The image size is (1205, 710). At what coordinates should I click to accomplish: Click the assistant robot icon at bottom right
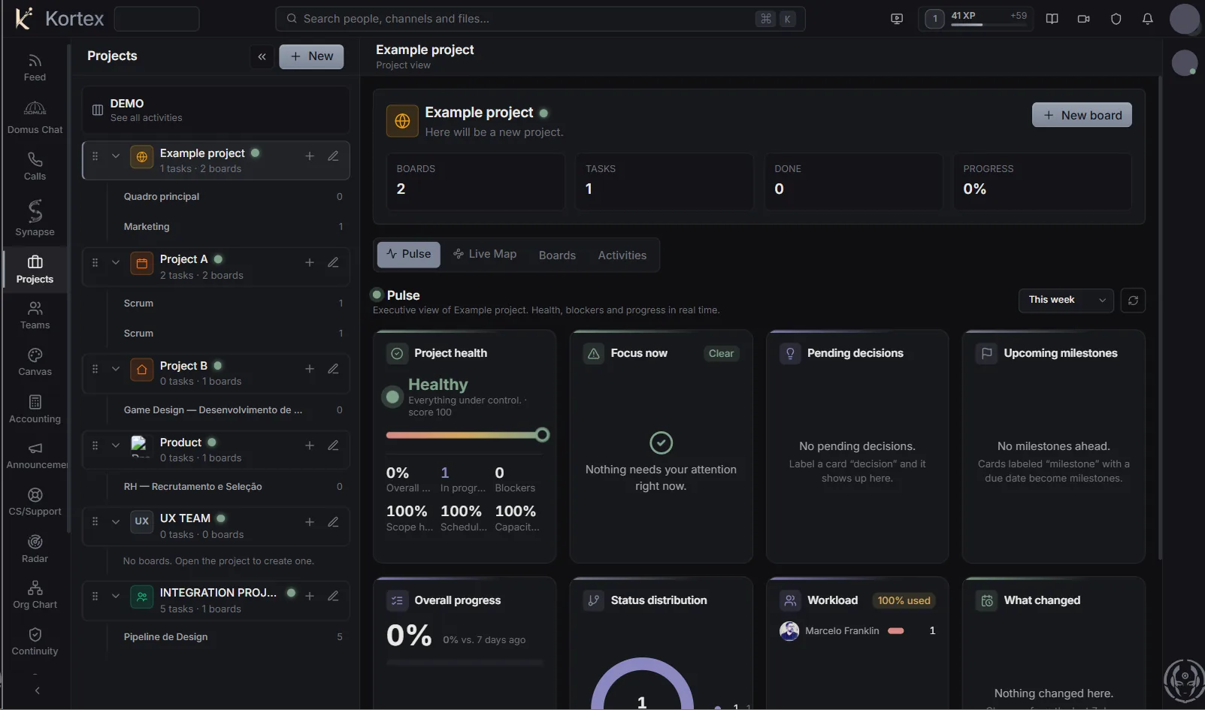click(1184, 680)
